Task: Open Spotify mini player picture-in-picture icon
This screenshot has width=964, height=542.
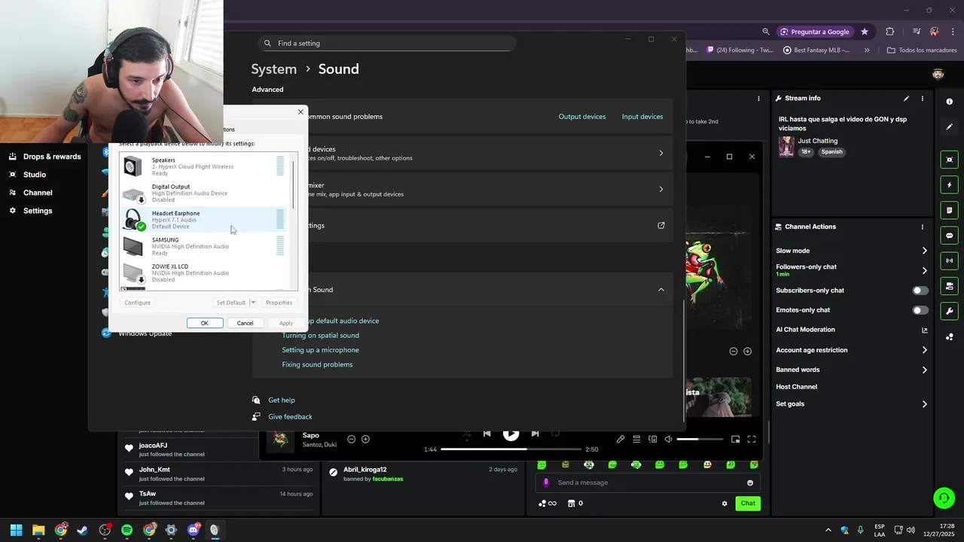Action: pyautogui.click(x=735, y=439)
